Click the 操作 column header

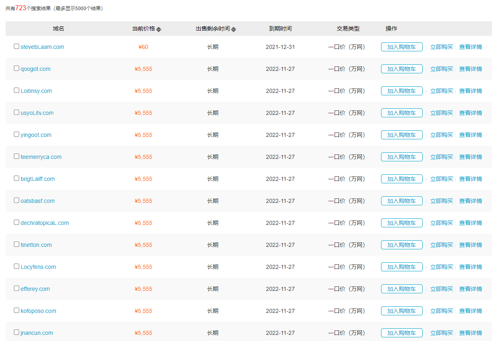point(391,29)
